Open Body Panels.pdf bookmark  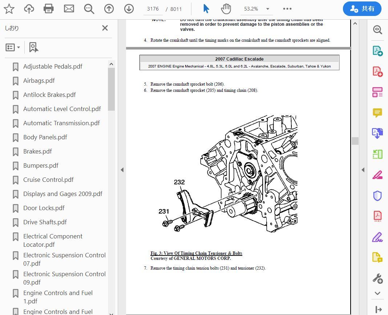coord(45,137)
